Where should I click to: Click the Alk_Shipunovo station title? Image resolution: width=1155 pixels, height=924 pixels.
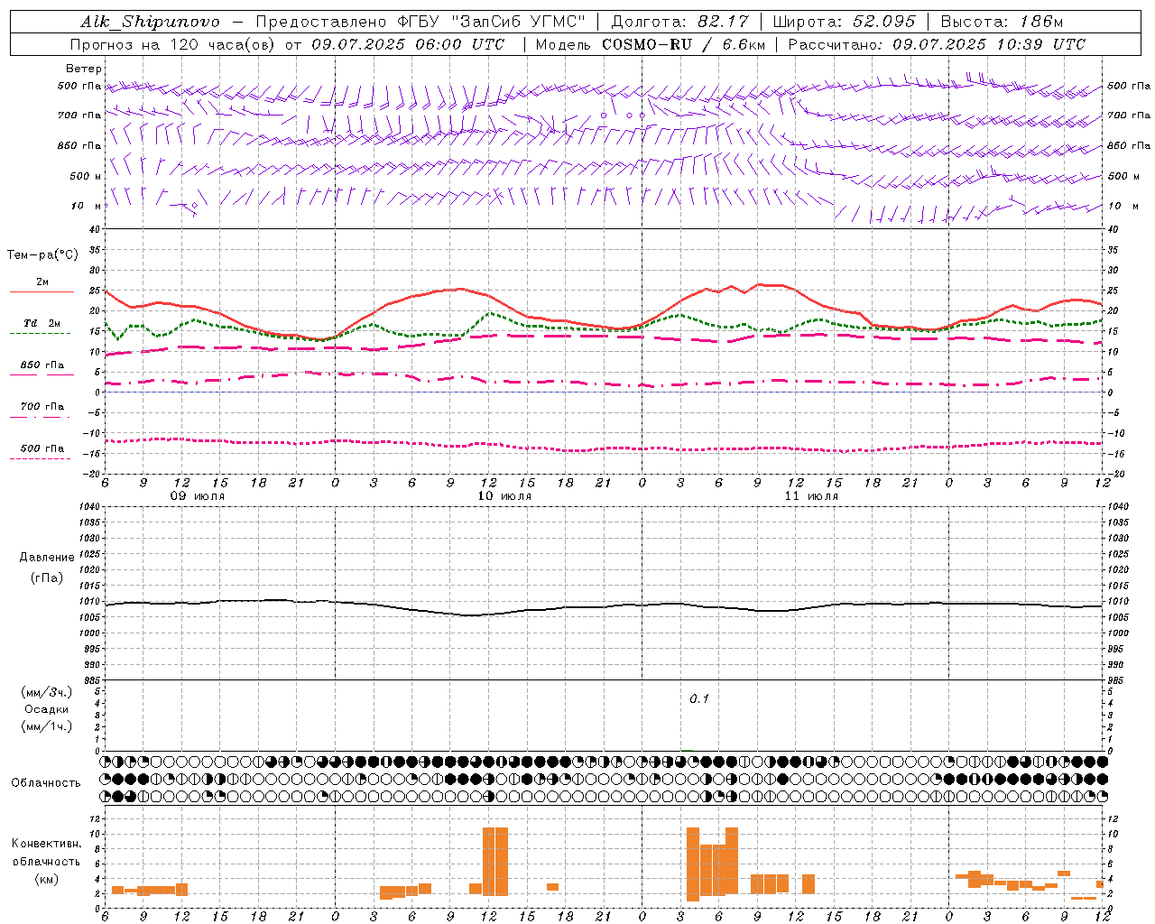coord(151,22)
